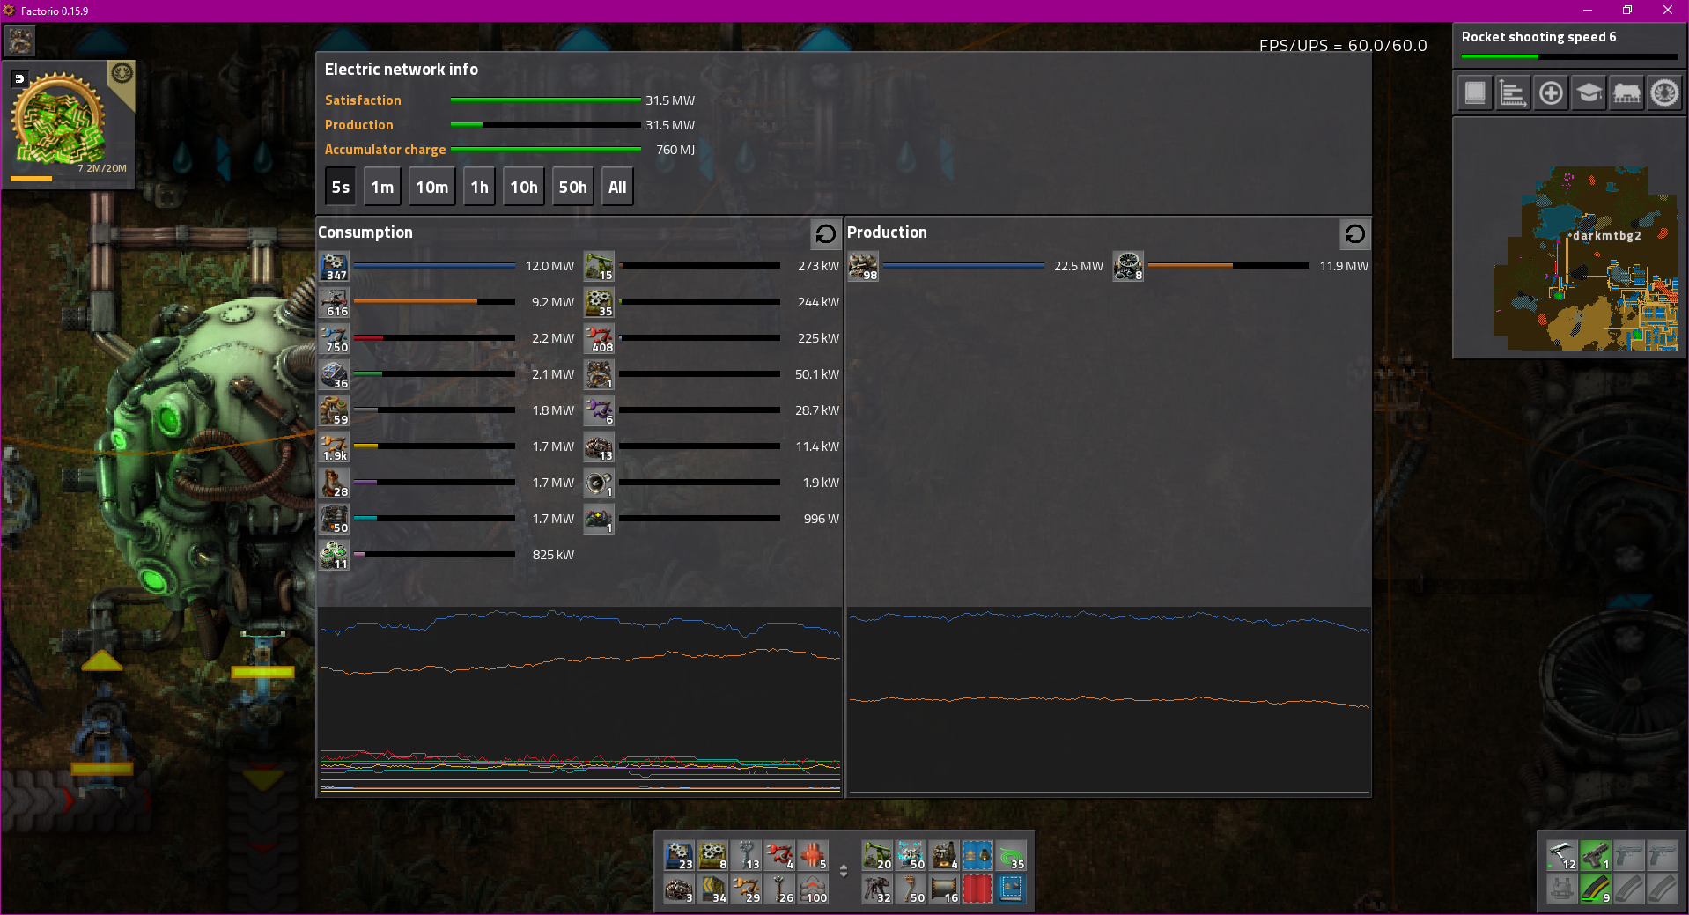This screenshot has width=1689, height=915.
Task: Select pumpjack consumption icon with count 15
Action: (599, 266)
